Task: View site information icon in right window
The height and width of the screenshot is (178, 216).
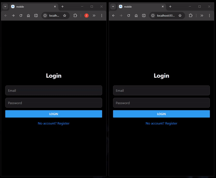Action: click(153, 15)
